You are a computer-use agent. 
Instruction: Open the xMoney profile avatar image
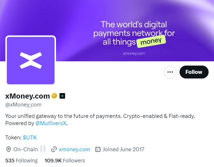31,61
